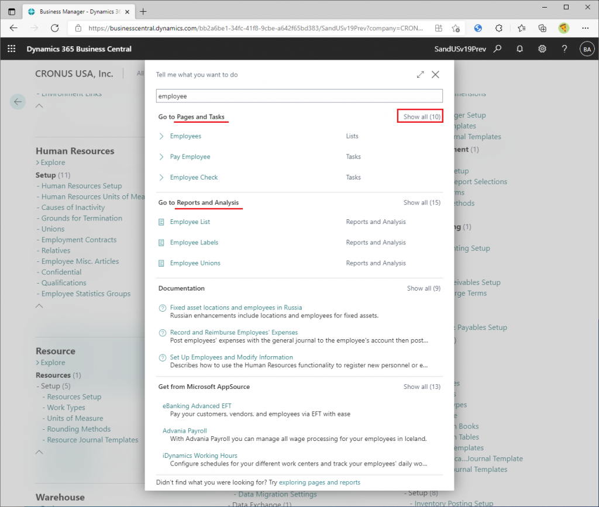
Task: Close the Tell Me search dialog
Action: coord(435,74)
